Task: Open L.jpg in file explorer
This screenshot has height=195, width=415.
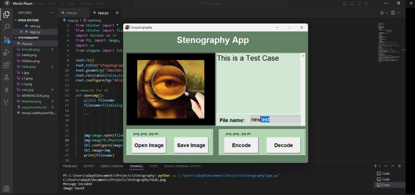Action: point(35,73)
